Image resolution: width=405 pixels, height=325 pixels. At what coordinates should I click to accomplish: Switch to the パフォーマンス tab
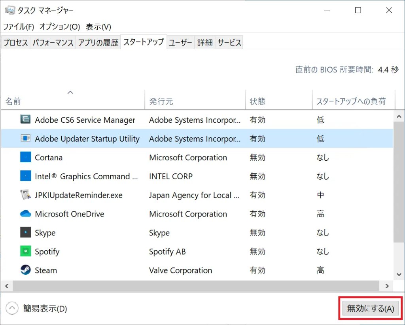point(53,43)
